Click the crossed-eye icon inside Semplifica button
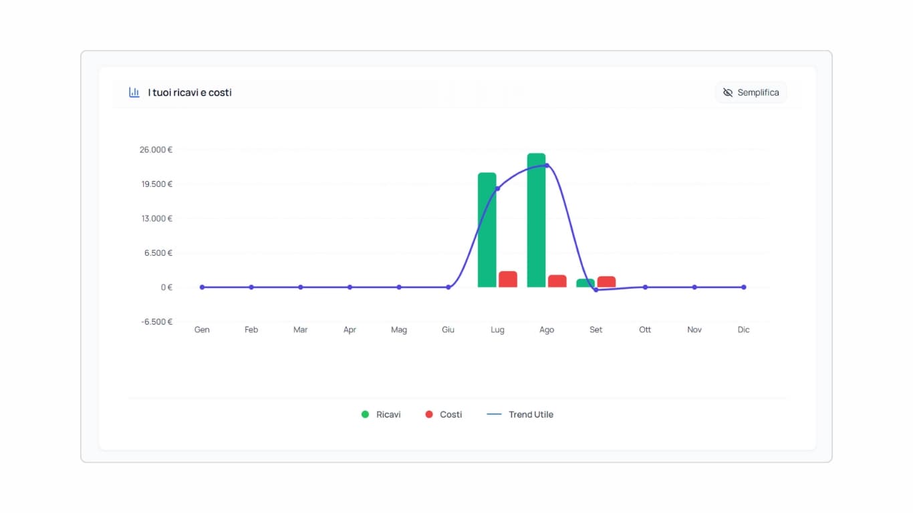Screen dimensions: 913x513 728,93
